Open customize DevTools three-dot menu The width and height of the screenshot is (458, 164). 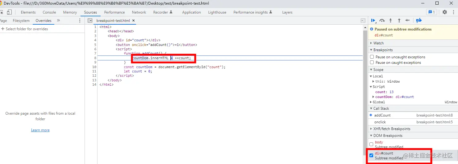point(453,12)
